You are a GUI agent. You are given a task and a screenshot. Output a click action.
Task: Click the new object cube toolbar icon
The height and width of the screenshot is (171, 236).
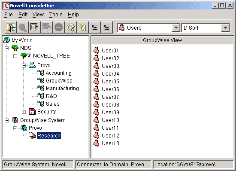click(x=35, y=27)
